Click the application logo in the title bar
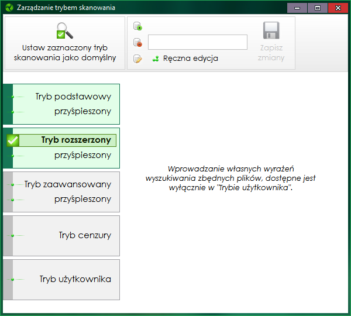351x316 pixels. click(8, 8)
